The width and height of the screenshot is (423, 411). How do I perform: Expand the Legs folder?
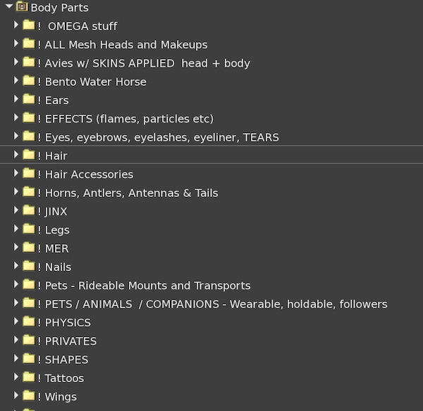pos(16,229)
